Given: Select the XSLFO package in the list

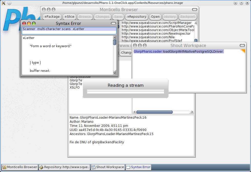Looking at the screenshot, I should (x=75, y=88).
